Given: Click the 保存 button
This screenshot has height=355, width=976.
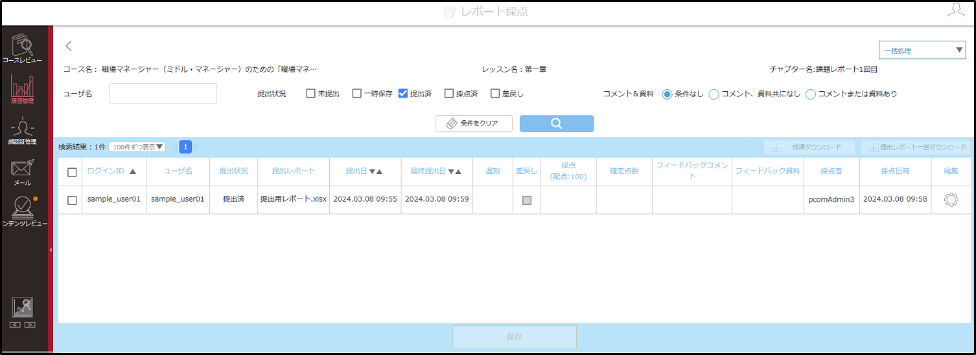Looking at the screenshot, I should [514, 337].
